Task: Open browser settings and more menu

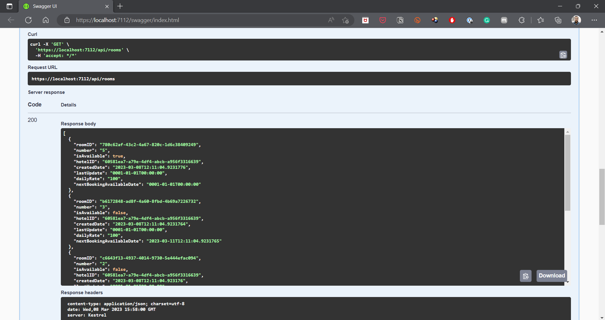Action: (594, 20)
